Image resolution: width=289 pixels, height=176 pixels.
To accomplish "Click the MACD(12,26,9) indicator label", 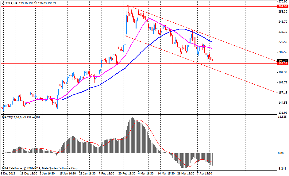I will click(x=13, y=117).
